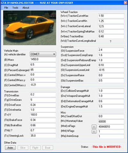Click the mFlags editor button
Viewport: 128px width, 153px height.
click(94, 127)
